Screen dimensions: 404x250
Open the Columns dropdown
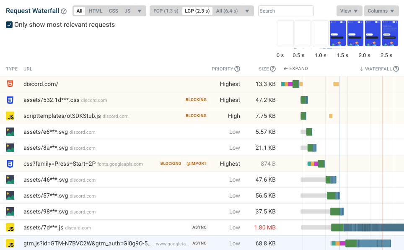click(381, 11)
